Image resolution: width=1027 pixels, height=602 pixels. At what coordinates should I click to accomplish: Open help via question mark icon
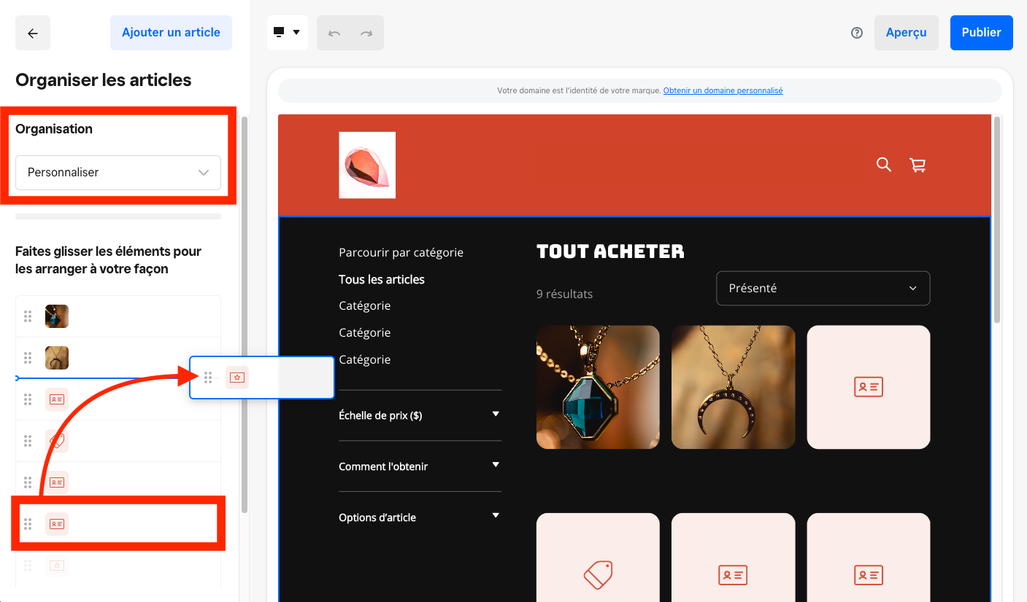(x=857, y=33)
